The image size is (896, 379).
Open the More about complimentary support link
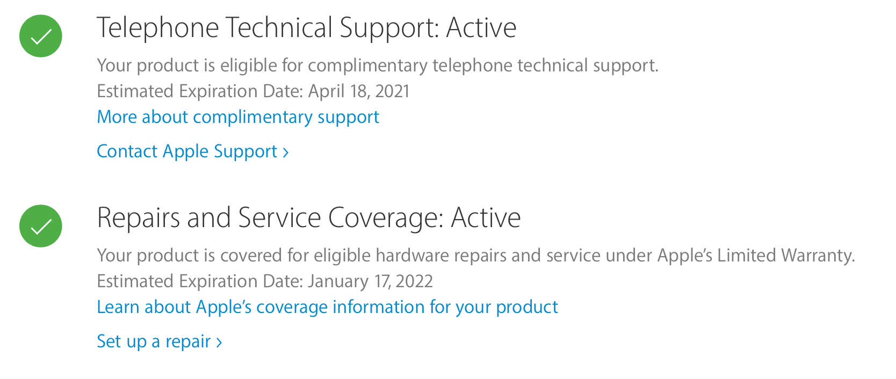click(x=238, y=117)
